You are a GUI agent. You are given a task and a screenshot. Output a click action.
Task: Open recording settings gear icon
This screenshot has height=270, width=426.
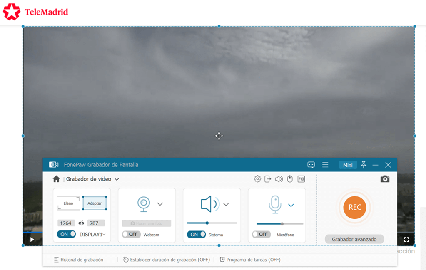(x=257, y=179)
